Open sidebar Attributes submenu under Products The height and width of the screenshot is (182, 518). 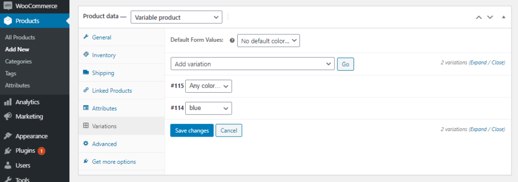(x=18, y=85)
